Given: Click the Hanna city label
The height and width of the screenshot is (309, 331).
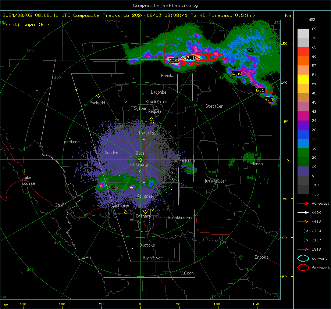Looking at the screenshot, I should pos(257,164).
